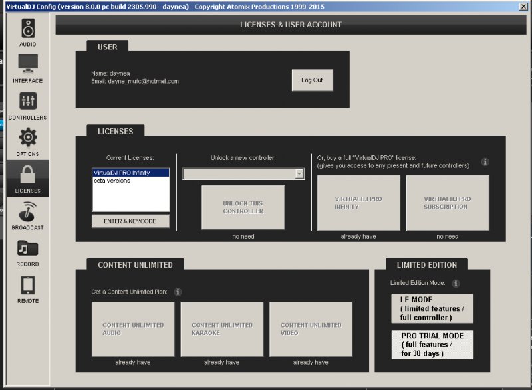Click info icon next to Content Unlimited Plan
Viewport: 532px width, 390px height.
click(178, 292)
